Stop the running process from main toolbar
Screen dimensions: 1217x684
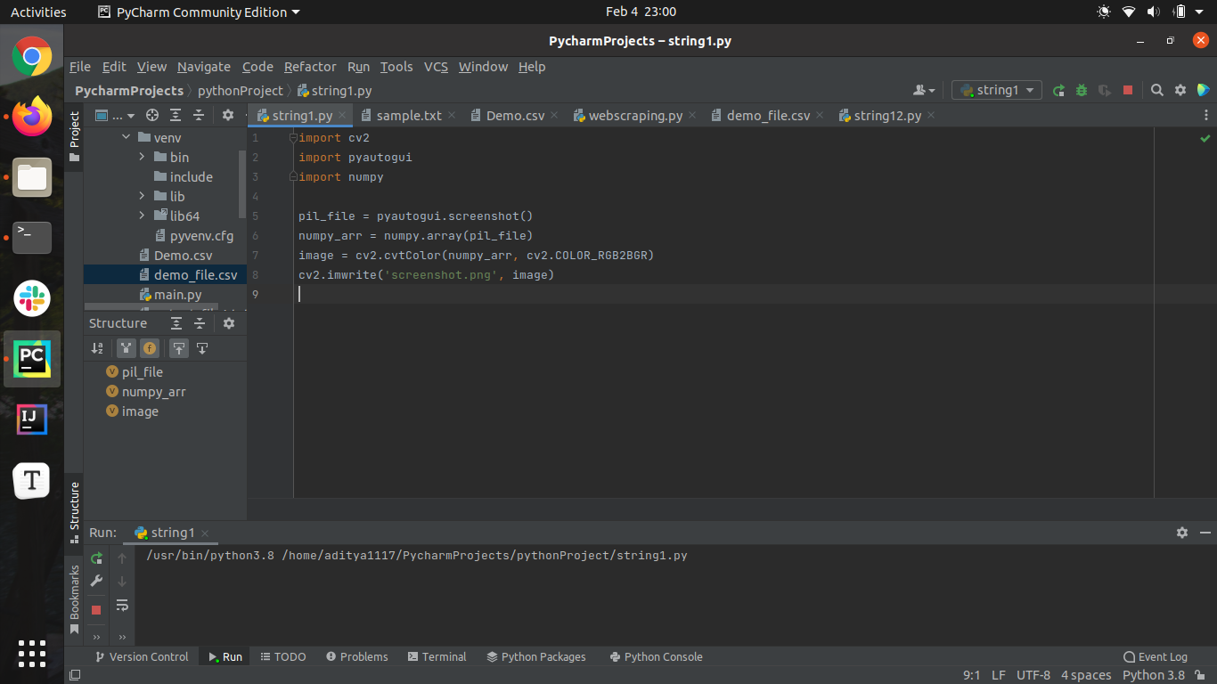(x=1128, y=90)
